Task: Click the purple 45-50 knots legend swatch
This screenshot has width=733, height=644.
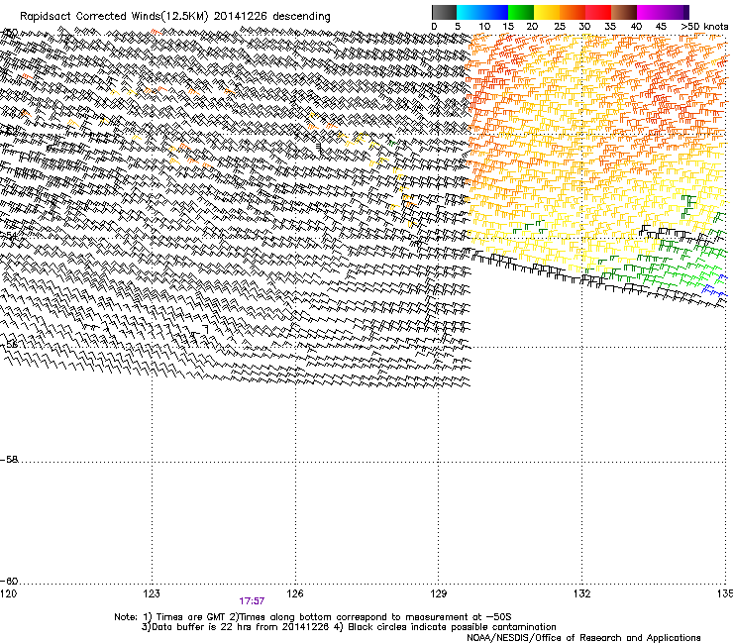Action: (676, 12)
